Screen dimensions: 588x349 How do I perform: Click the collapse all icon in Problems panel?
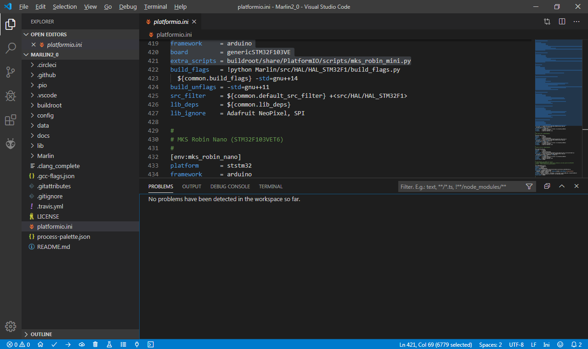click(547, 186)
